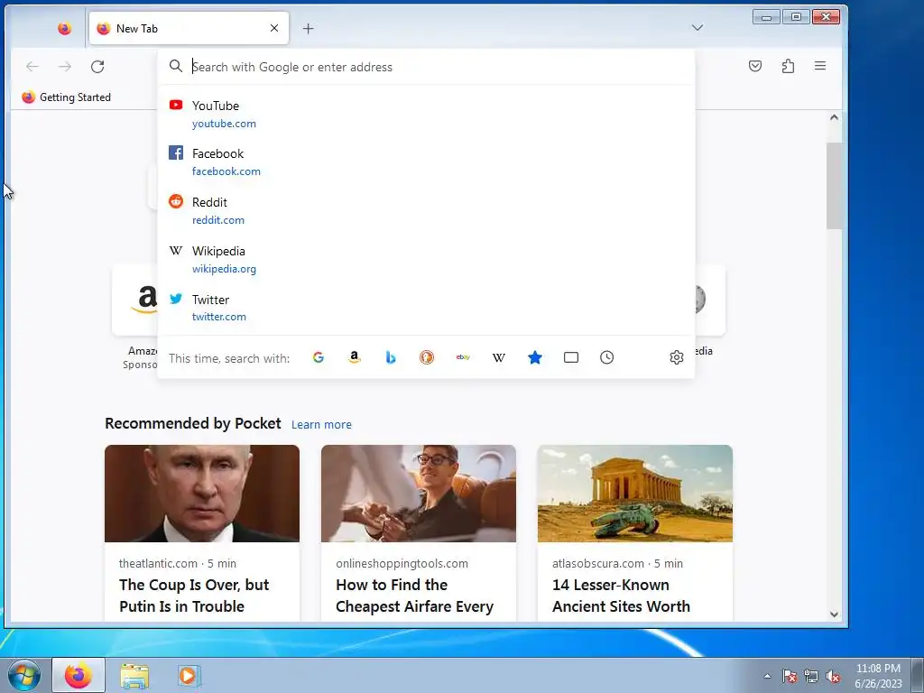Screen dimensions: 924x693
Task: Click the vertical scrollbar thumb
Action: point(834,186)
